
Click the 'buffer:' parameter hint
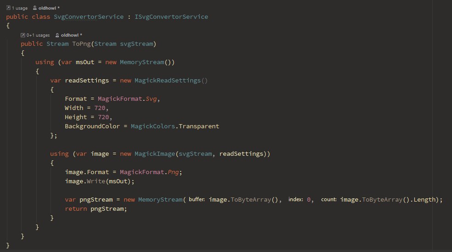(197, 199)
